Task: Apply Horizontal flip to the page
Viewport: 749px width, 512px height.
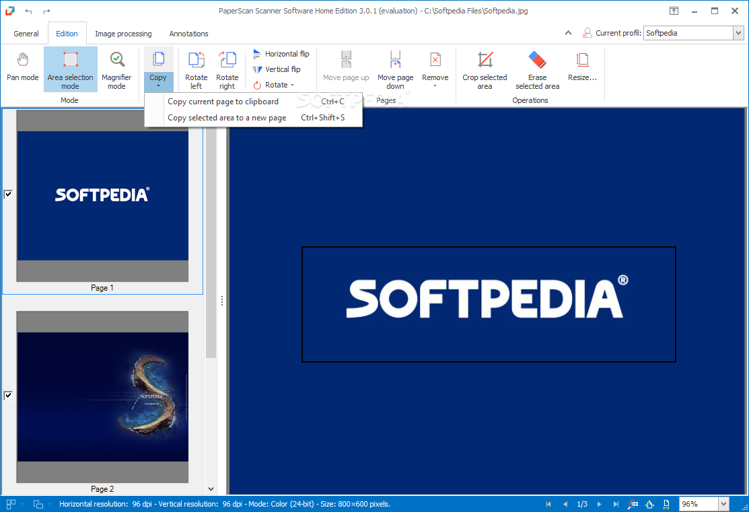Action: [281, 54]
